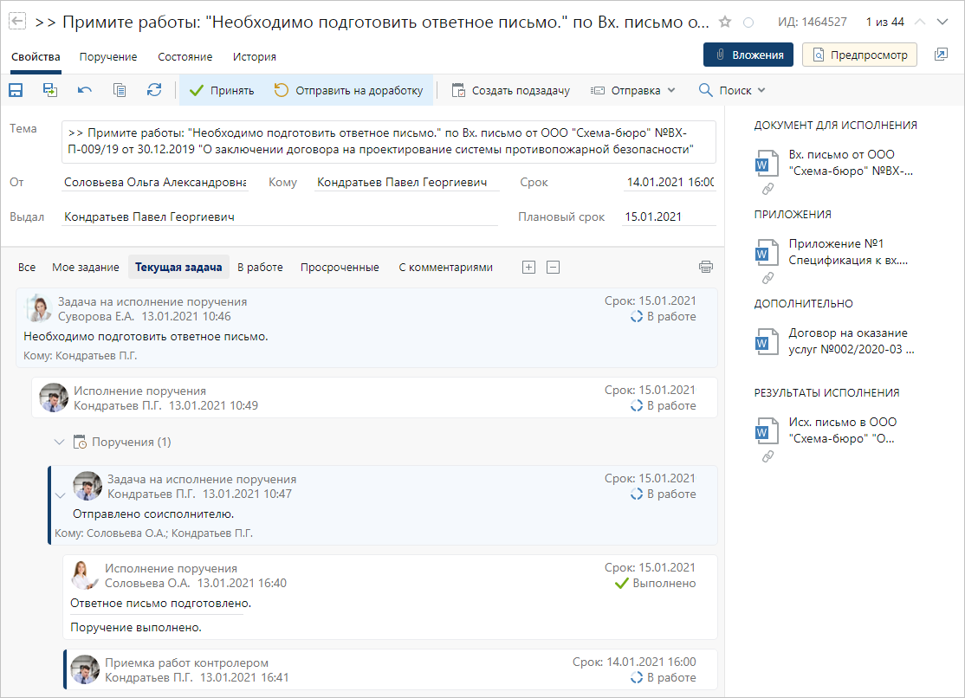The height and width of the screenshot is (698, 965).
Task: Open the Отправка dropdown
Action: point(633,90)
